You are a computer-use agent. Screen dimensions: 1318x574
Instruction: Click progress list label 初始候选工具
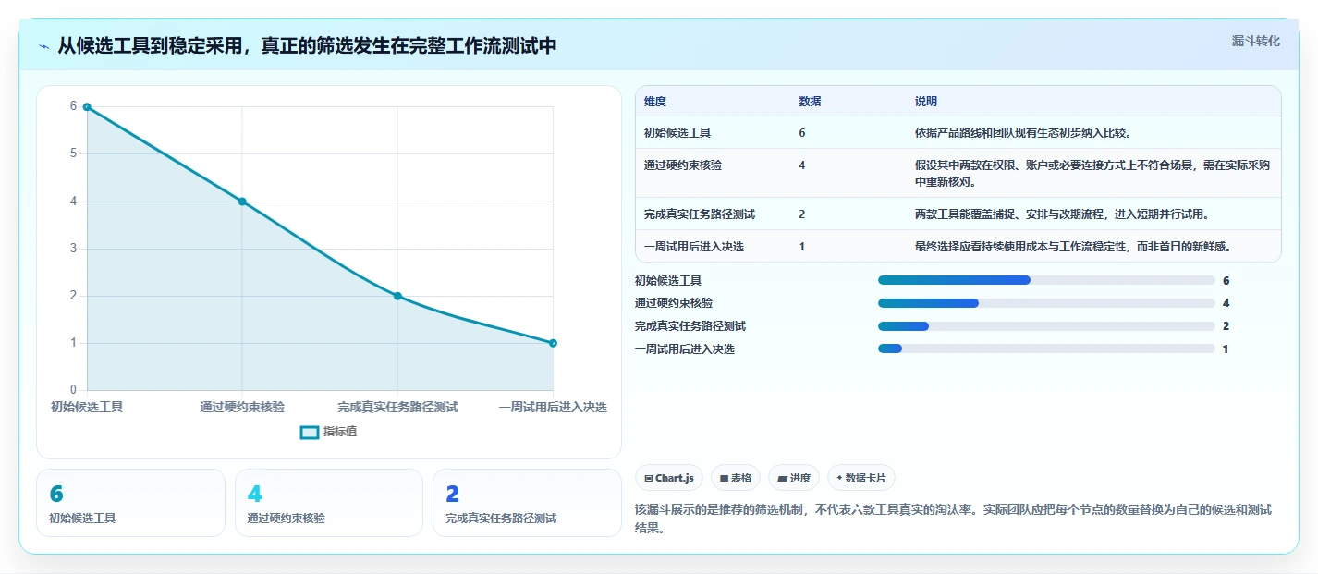(x=668, y=280)
